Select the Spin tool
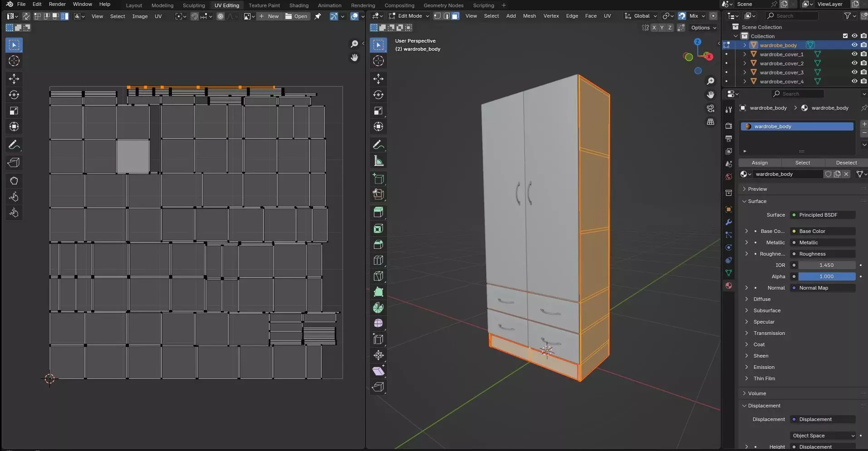The width and height of the screenshot is (868, 451). (x=378, y=308)
